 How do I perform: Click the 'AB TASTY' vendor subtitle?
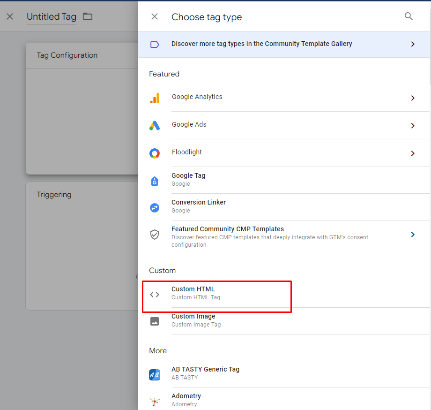[x=185, y=378]
